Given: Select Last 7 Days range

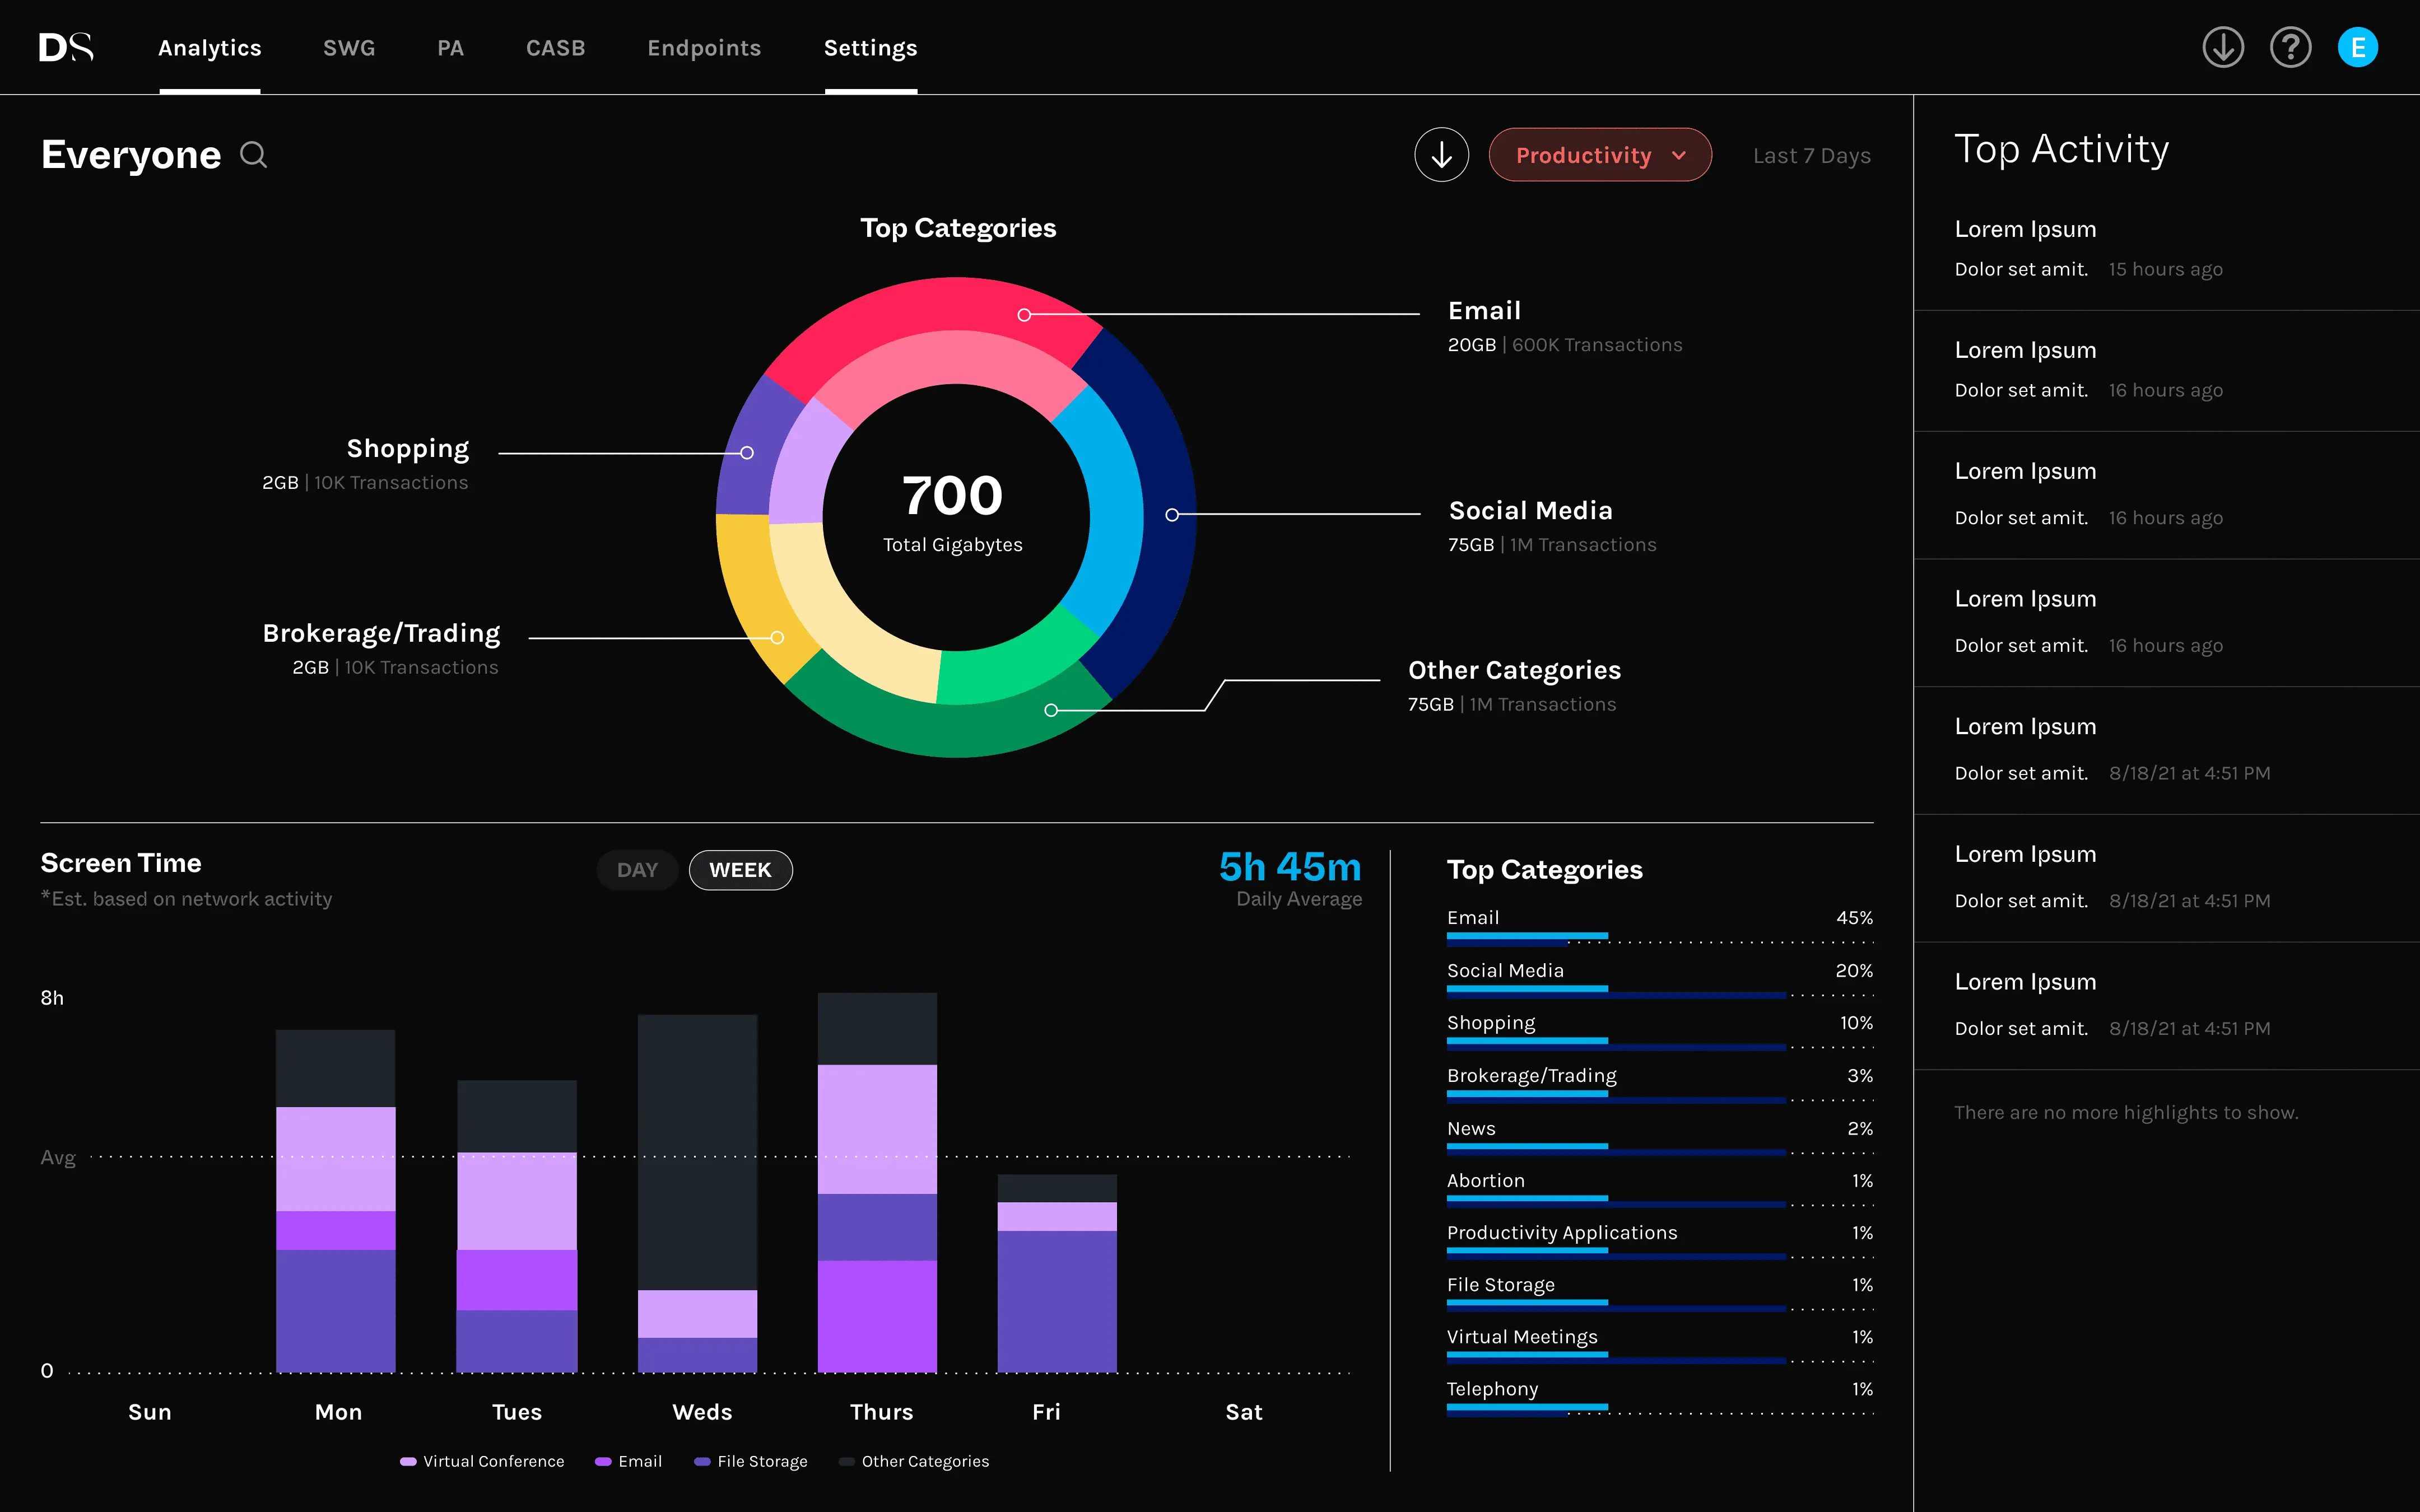Looking at the screenshot, I should (1812, 156).
